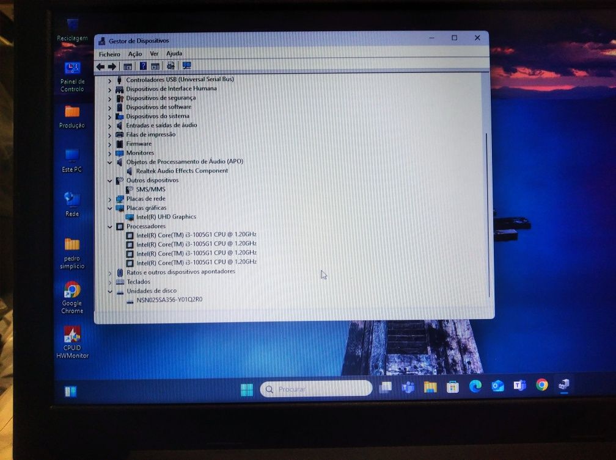Click the Device Manager vertical scrollbar

[x=487, y=215]
